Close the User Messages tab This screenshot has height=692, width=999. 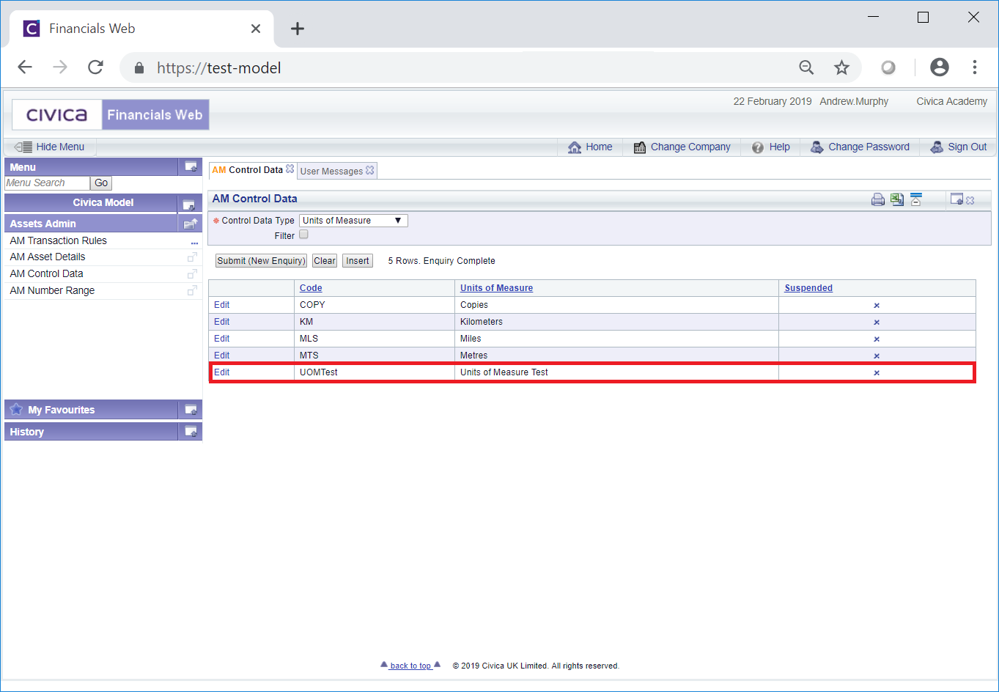tap(370, 170)
